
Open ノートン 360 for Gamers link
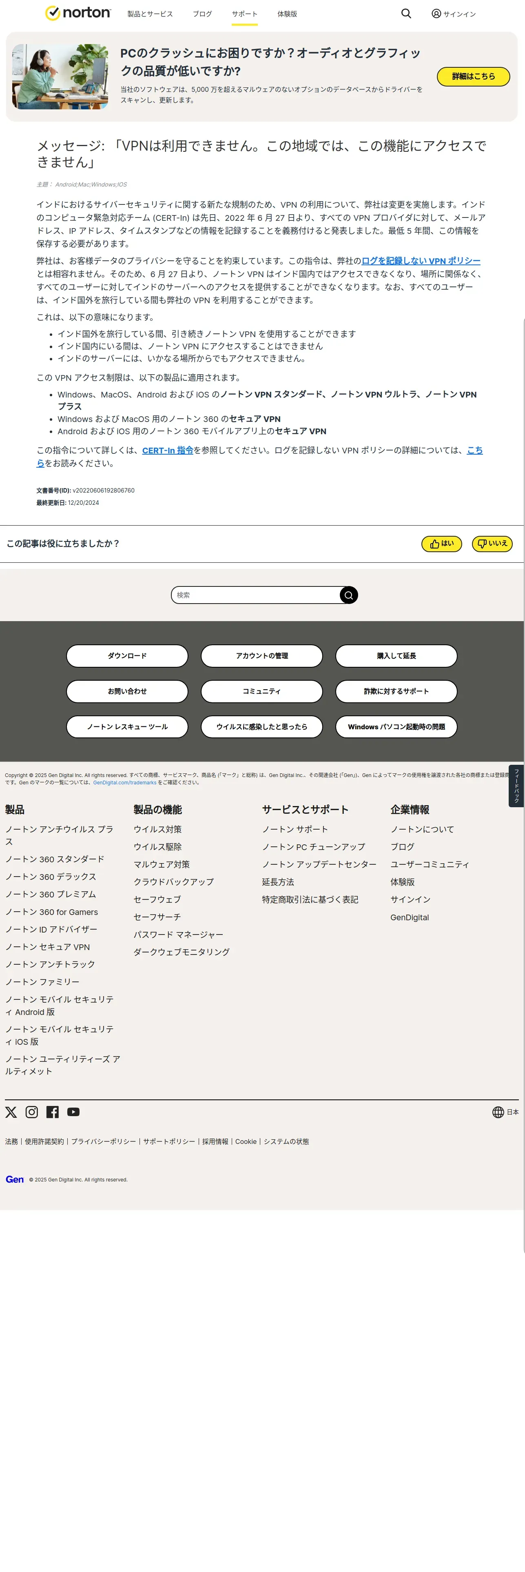click(52, 912)
